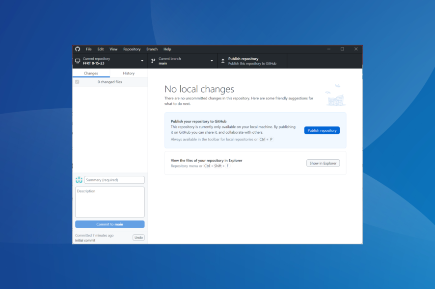Image resolution: width=435 pixels, height=289 pixels.
Task: Click the computer icon beside Current repository
Action: (x=78, y=61)
